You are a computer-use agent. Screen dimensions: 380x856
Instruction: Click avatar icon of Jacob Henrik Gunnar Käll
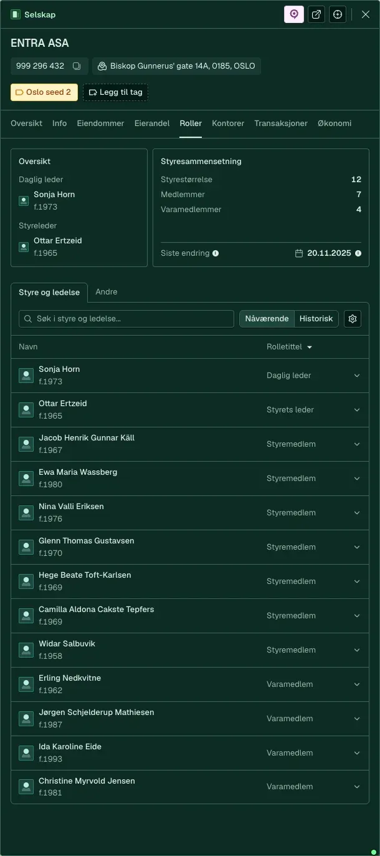(26, 444)
